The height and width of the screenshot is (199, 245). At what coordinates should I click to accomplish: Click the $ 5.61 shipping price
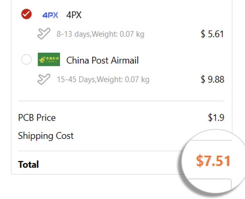212,34
